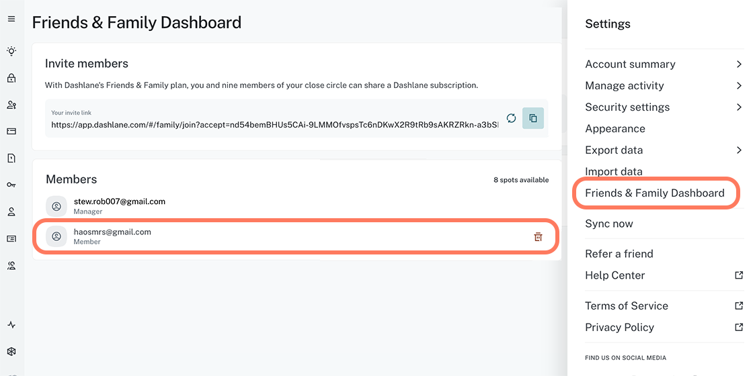The width and height of the screenshot is (753, 376).
Task: Open the key icon in the sidebar
Action: 11,185
